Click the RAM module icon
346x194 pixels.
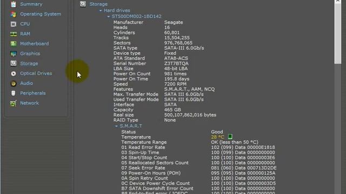(14, 34)
